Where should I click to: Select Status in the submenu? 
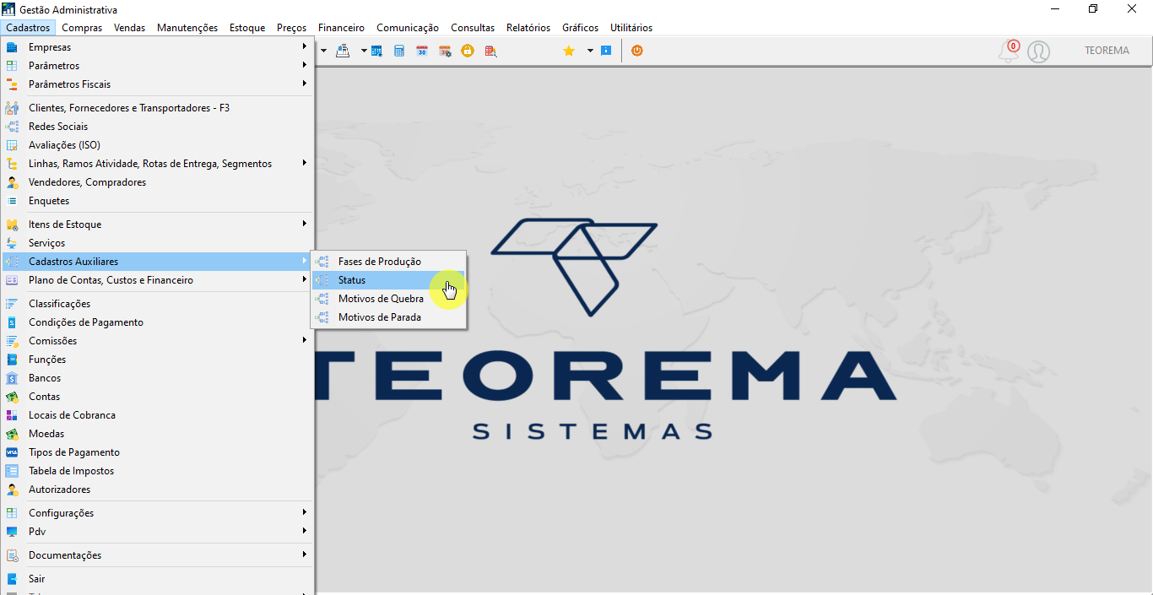pyautogui.click(x=388, y=280)
